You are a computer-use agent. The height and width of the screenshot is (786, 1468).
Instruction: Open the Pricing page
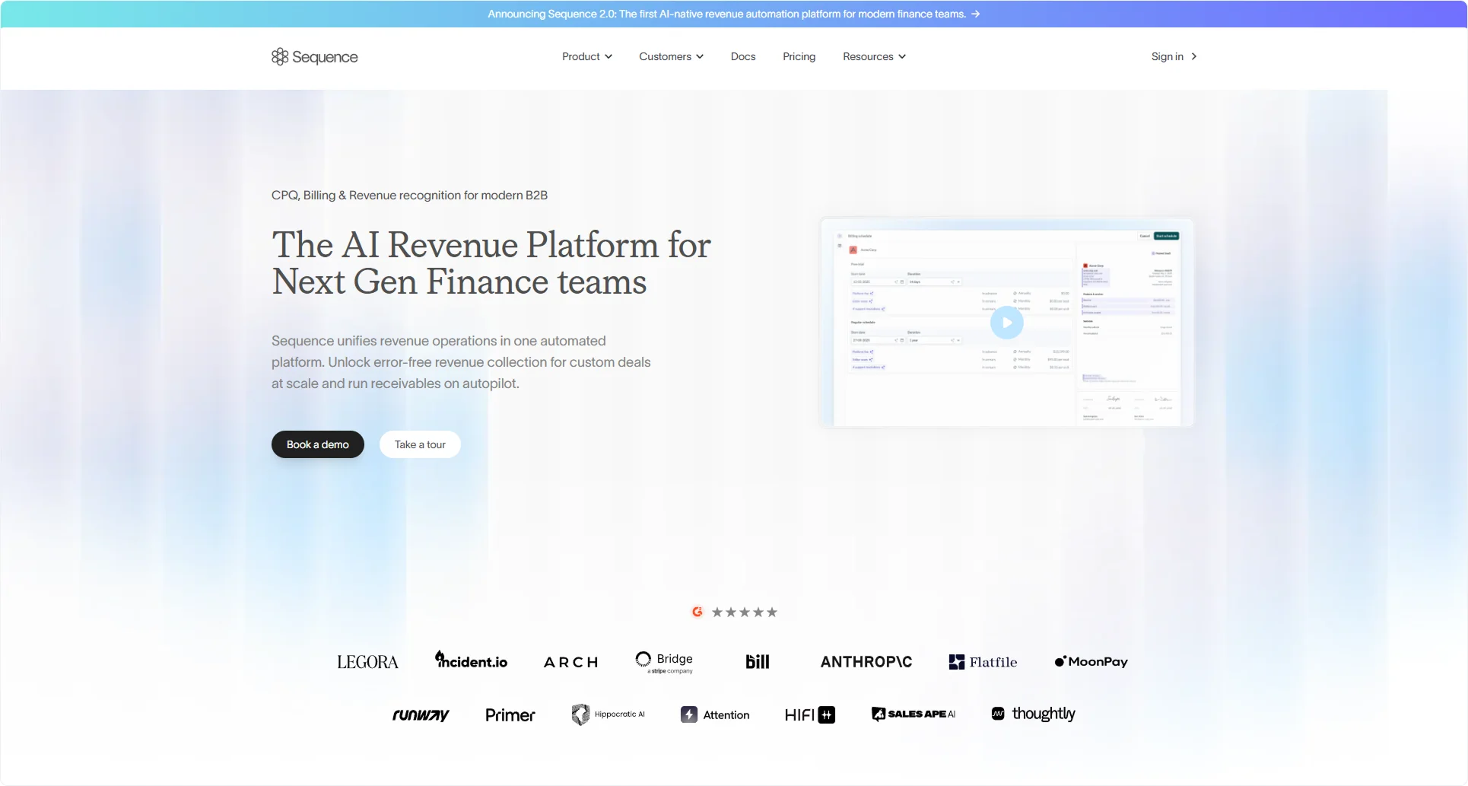(799, 56)
